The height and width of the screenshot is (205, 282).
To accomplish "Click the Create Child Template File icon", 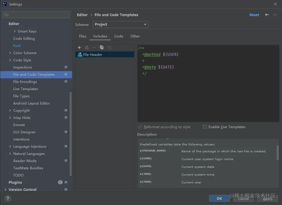I will [x=87, y=48].
